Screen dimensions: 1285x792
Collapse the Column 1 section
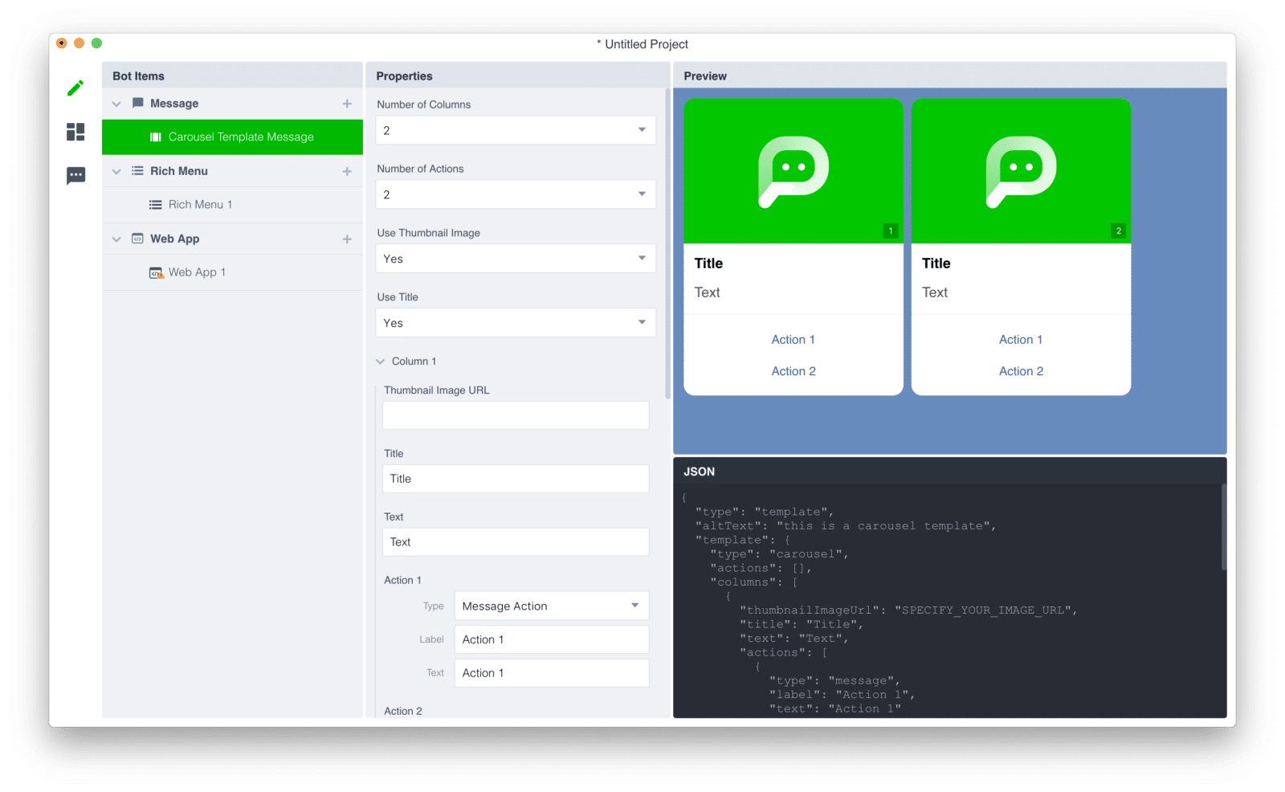(380, 361)
